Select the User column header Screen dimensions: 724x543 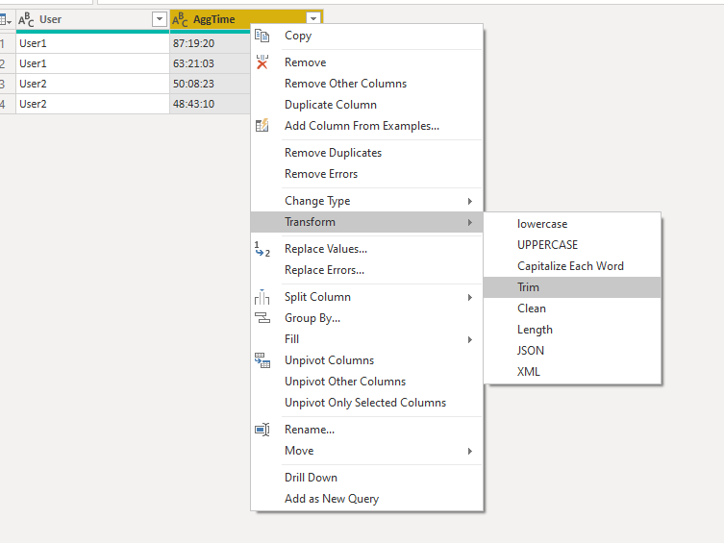click(92, 19)
